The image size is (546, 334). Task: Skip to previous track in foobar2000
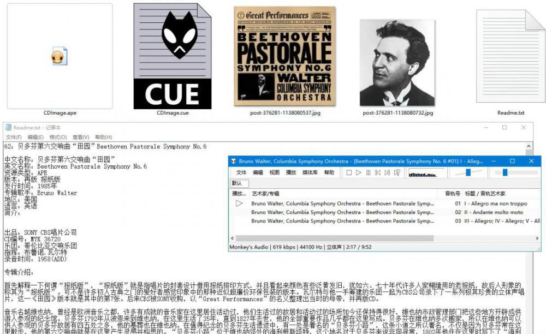pyautogui.click(x=377, y=172)
